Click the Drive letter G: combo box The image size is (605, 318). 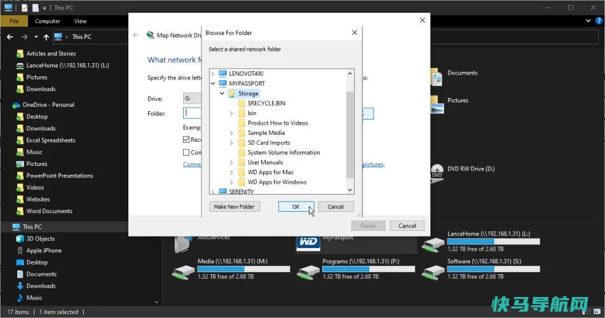pos(192,99)
